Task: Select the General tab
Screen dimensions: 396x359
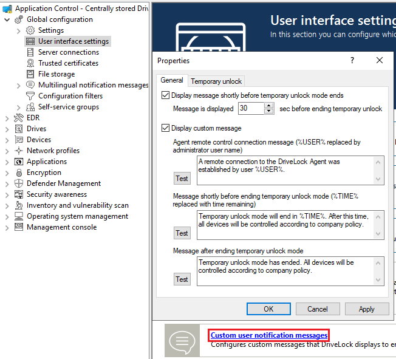Action: 172,80
